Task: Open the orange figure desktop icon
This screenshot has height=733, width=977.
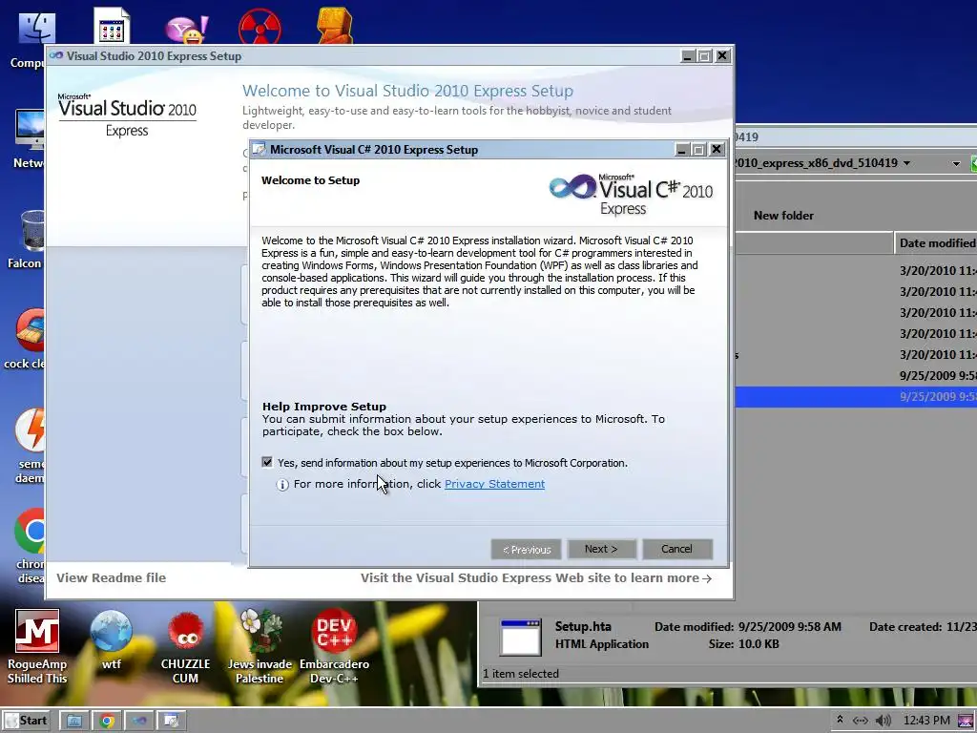Action: tap(335, 26)
